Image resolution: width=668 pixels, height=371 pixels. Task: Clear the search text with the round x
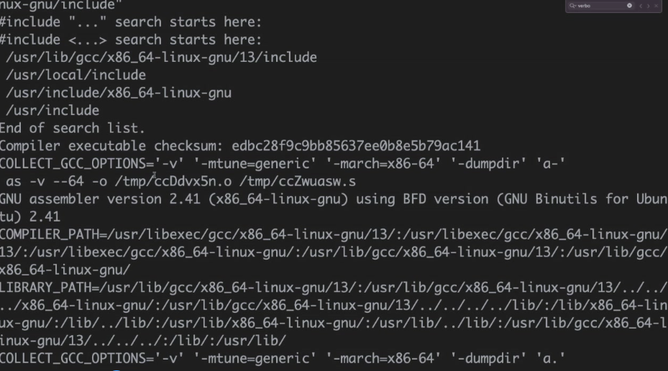(629, 6)
